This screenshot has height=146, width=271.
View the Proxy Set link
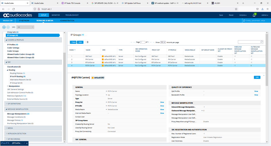click(x=162, y=102)
